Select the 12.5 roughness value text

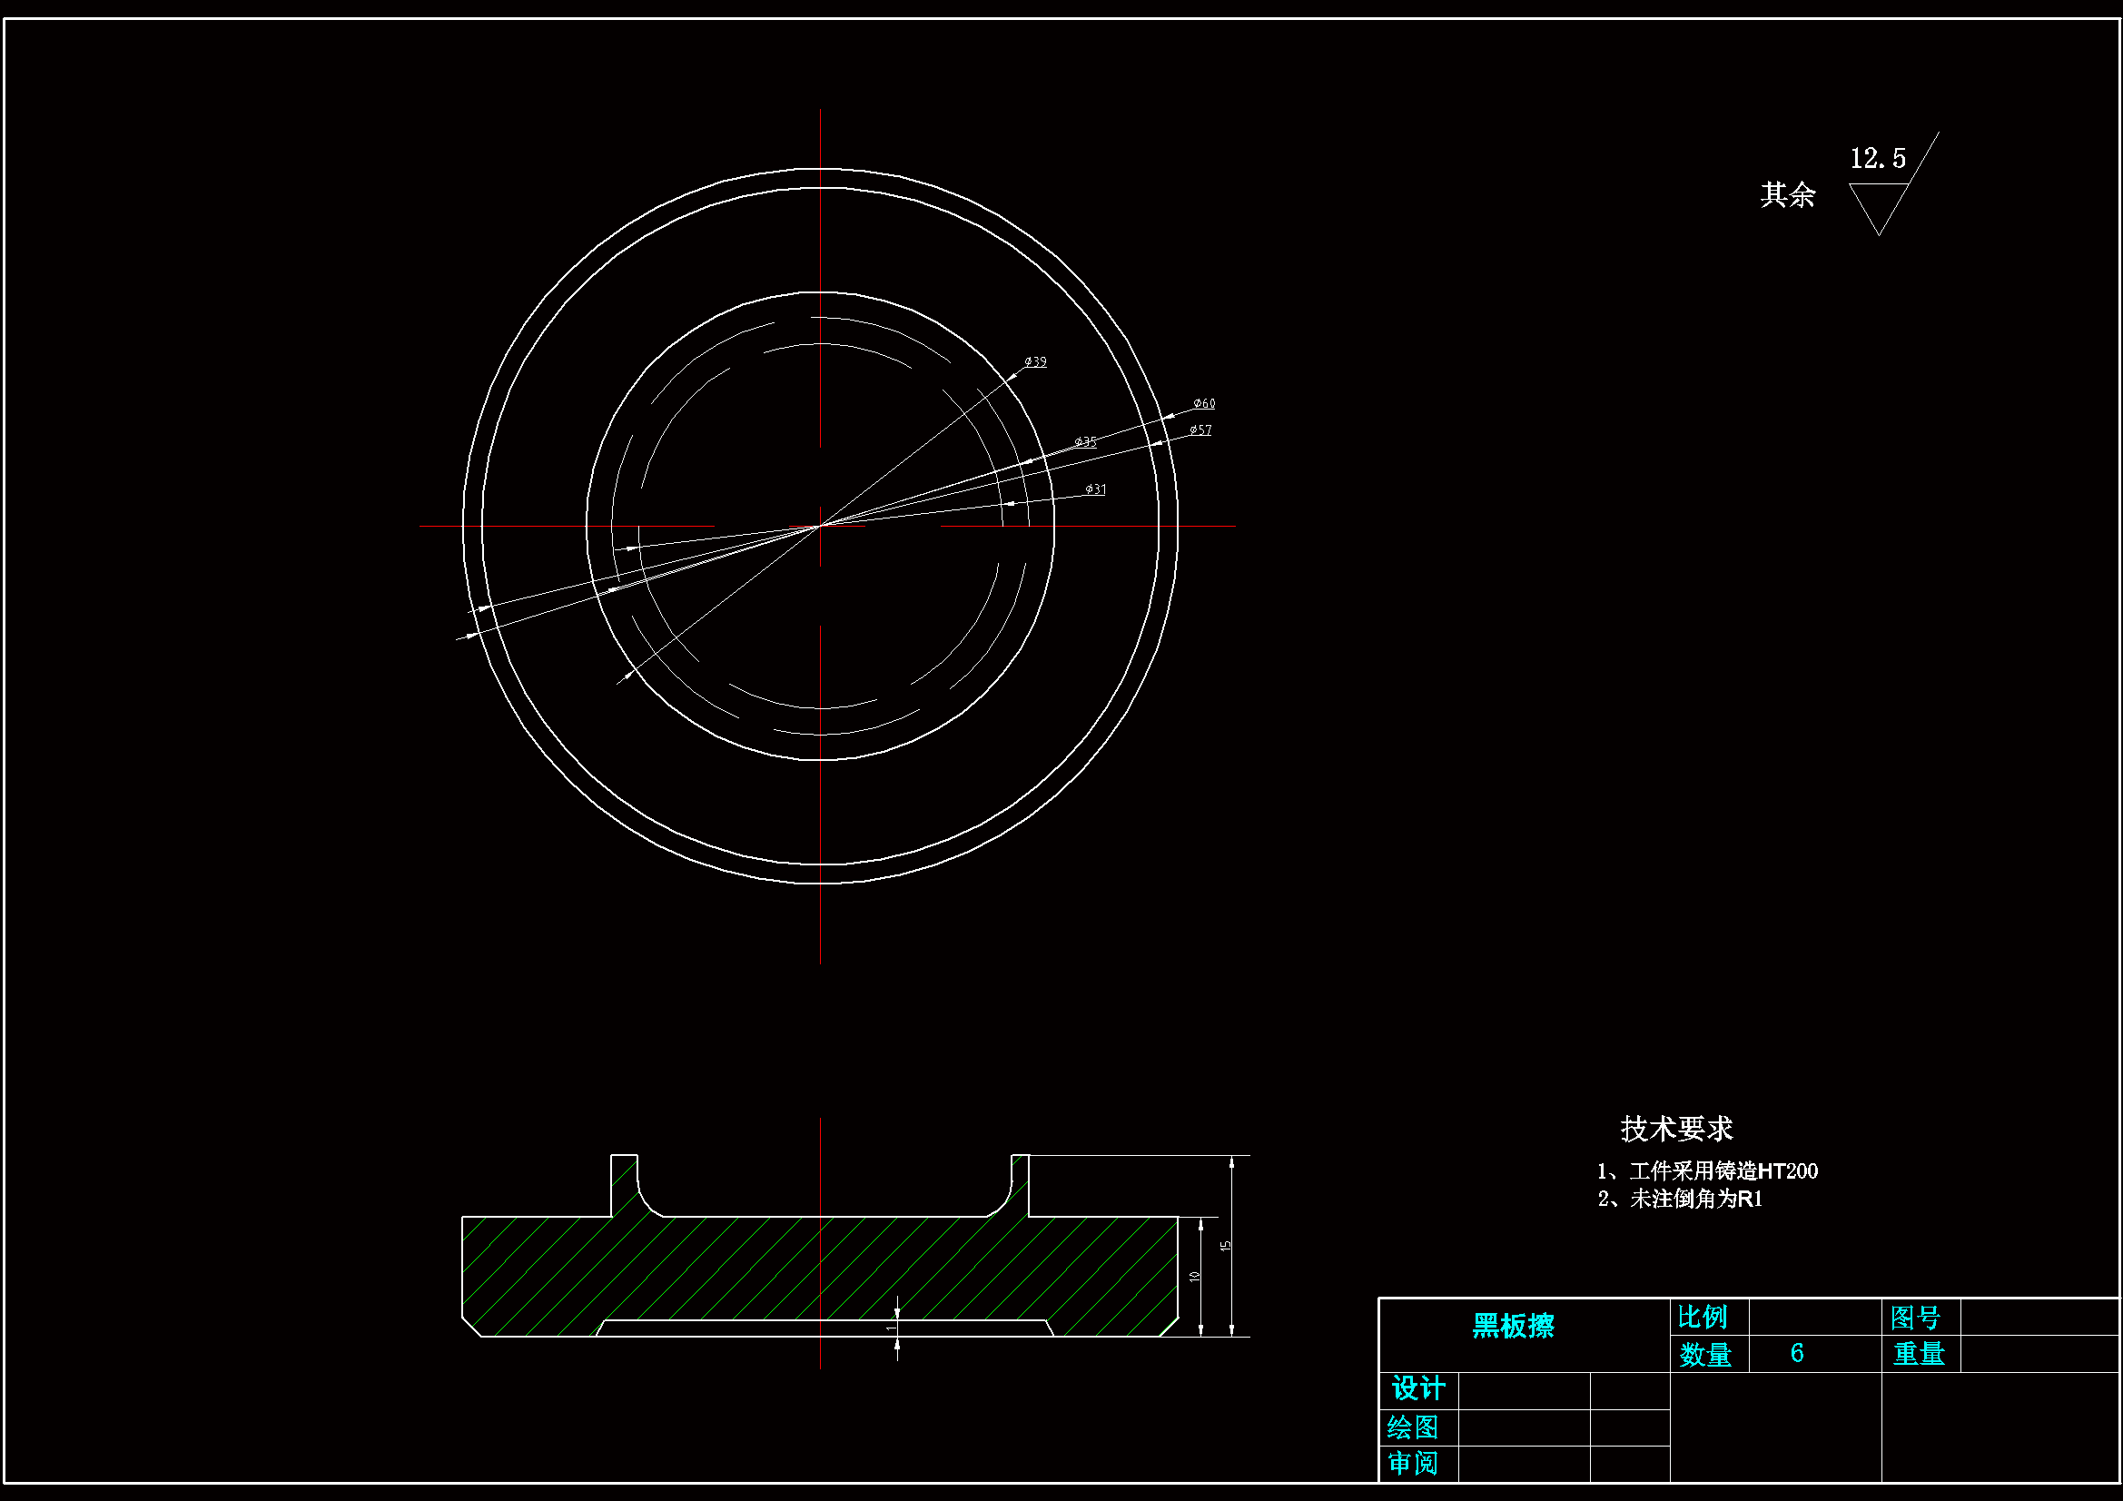pos(1877,159)
